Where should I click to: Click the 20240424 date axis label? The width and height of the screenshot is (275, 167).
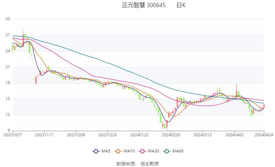[264, 135]
